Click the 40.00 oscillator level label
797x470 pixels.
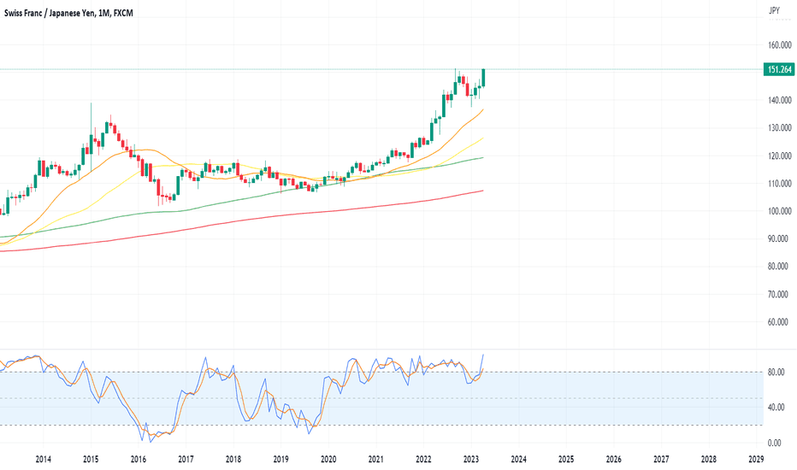(x=776, y=407)
